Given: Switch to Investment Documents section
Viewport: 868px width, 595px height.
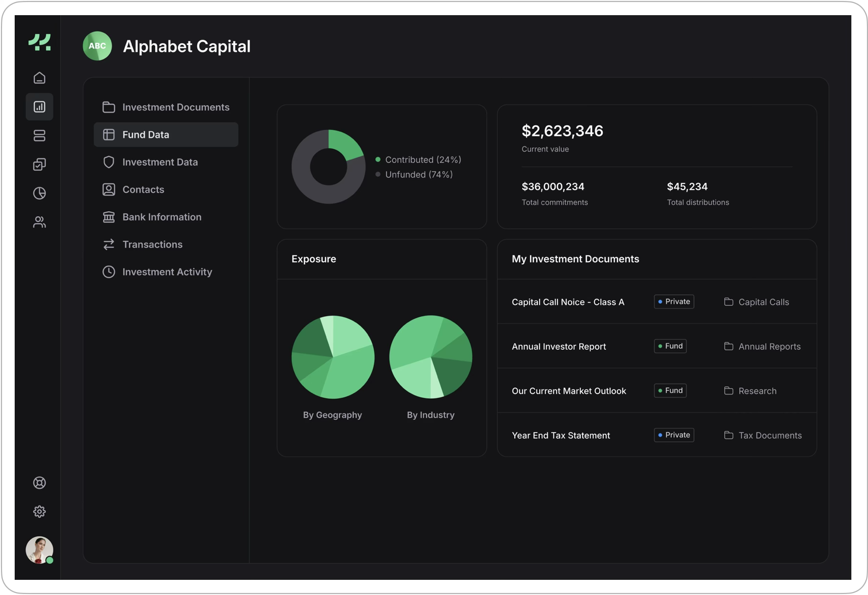Looking at the screenshot, I should point(176,107).
